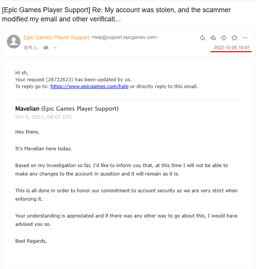Click sender name Epic Games Player Support
This screenshot has width=258, height=269.
56,37
